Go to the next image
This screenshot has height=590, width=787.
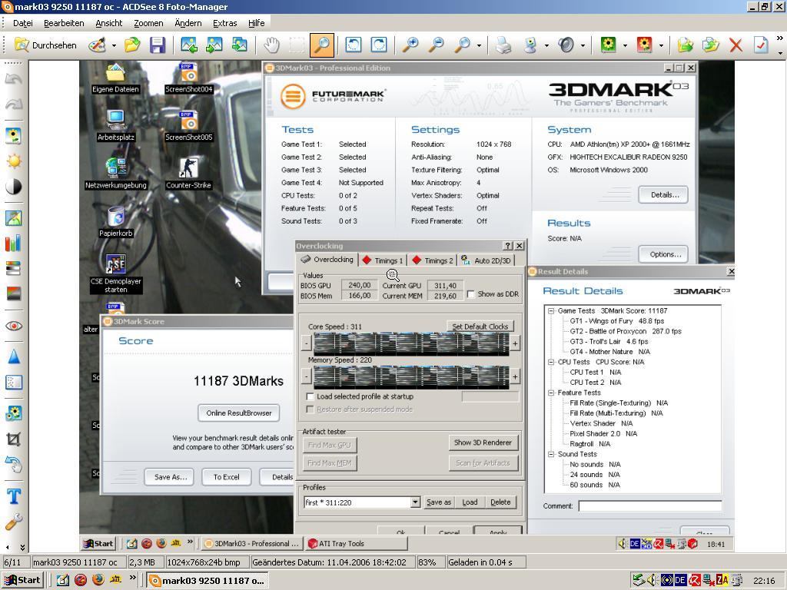[214, 45]
